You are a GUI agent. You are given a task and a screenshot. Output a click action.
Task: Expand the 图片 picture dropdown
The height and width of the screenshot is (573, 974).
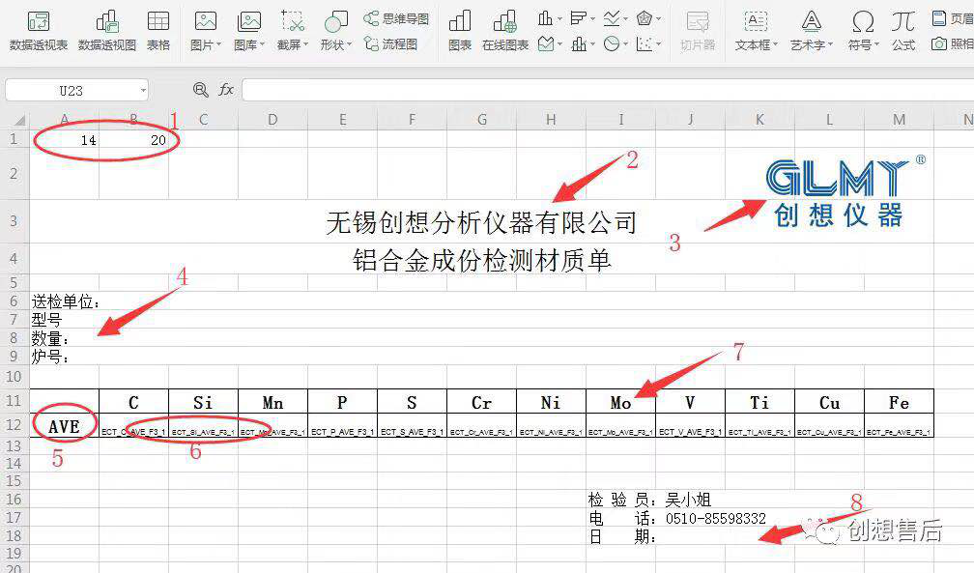(220, 45)
